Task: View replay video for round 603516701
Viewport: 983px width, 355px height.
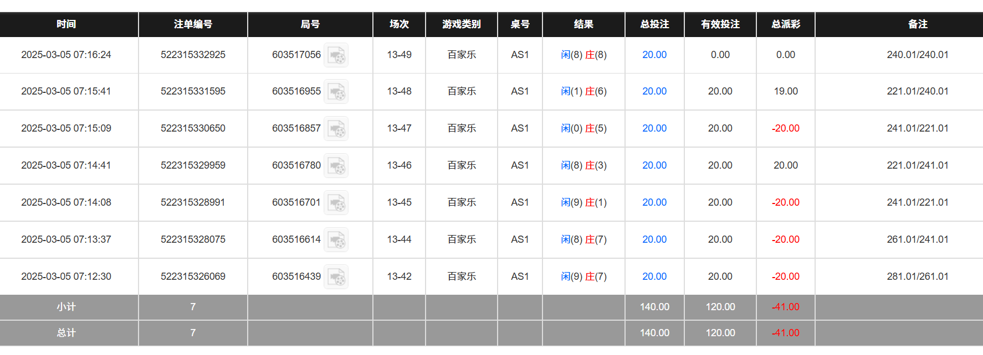Action: point(336,203)
